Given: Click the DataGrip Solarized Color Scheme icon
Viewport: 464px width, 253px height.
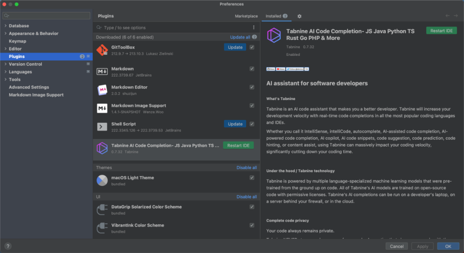Looking at the screenshot, I should (102, 210).
